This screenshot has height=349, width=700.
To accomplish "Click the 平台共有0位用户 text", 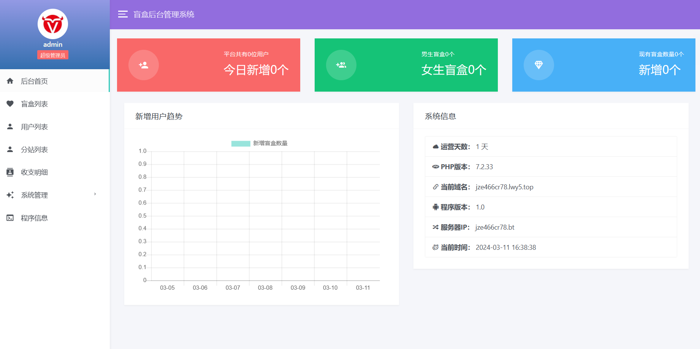I will coord(246,54).
